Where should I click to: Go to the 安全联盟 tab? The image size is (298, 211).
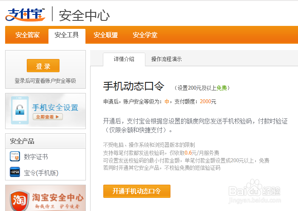coord(106,35)
